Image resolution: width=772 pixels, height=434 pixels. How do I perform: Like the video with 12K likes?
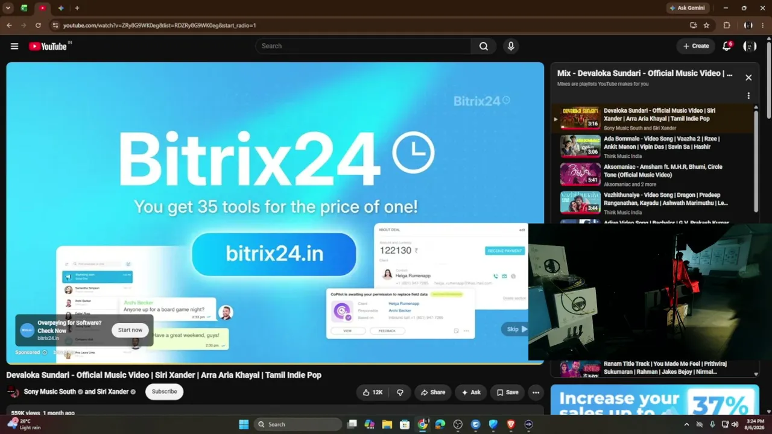coord(373,392)
